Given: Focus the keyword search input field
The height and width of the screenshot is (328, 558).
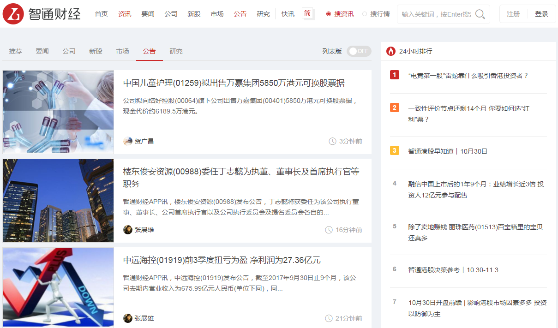Looking at the screenshot, I should (436, 14).
